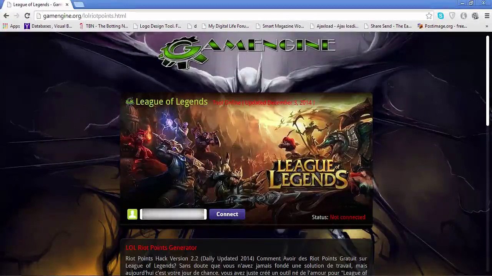Screen dimensions: 492x276
Task: Open the Smart Magazine Wo... bookmark
Action: pos(279,26)
